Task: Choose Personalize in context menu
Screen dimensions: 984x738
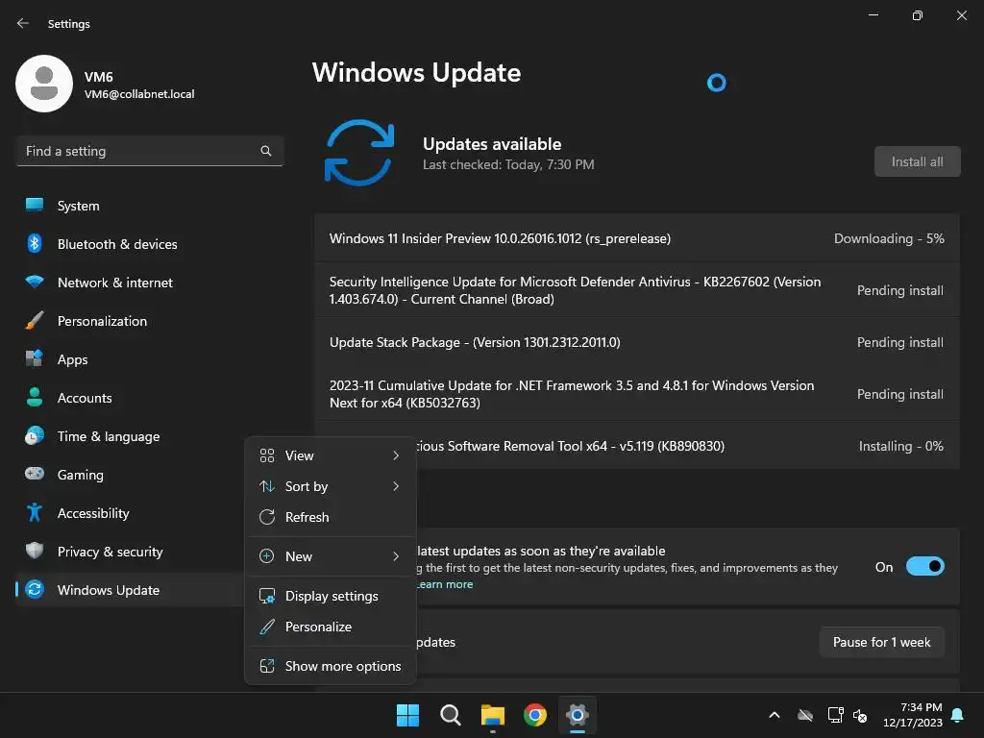Action: tap(331, 627)
